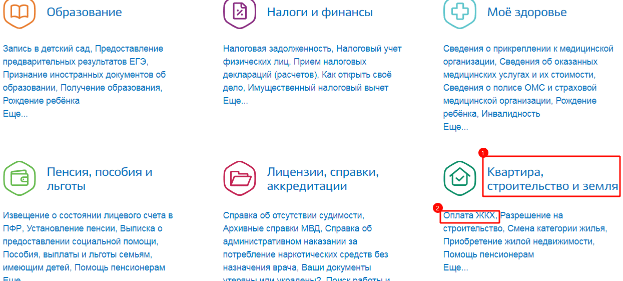This screenshot has width=623, height=281.
Task: Expand Еще under Квартира, строительство и земля
Action: [x=455, y=267]
